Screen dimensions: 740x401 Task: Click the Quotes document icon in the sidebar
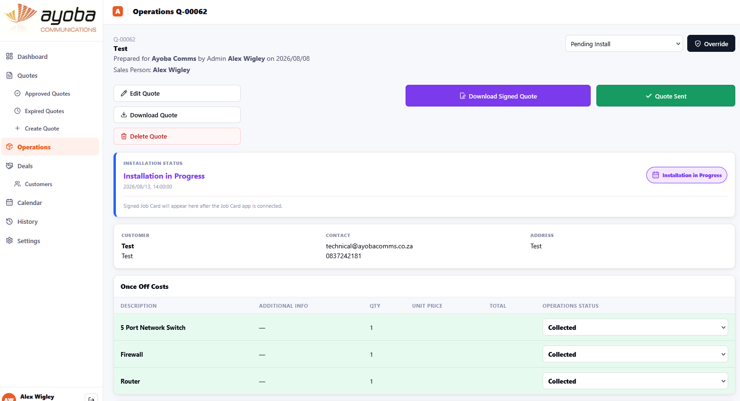(9, 75)
